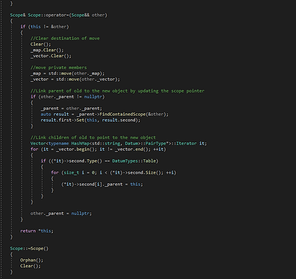Click the '//move private members' comment
The height and width of the screenshot is (279, 296).
click(x=59, y=68)
